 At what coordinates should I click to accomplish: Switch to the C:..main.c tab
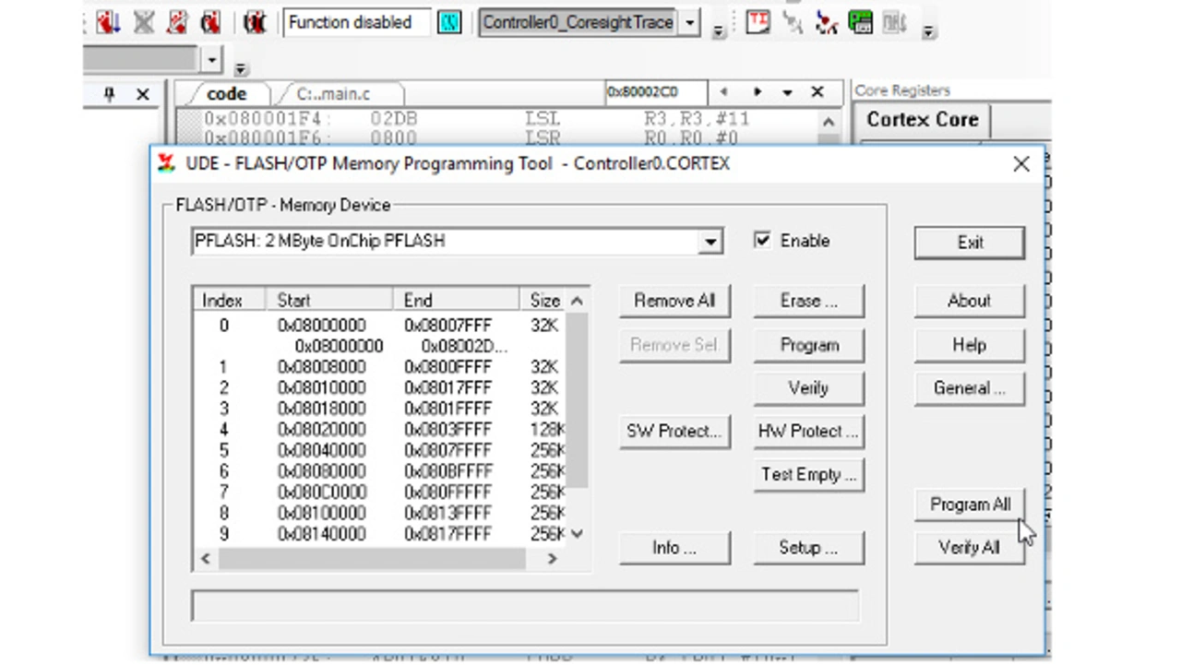tap(333, 93)
